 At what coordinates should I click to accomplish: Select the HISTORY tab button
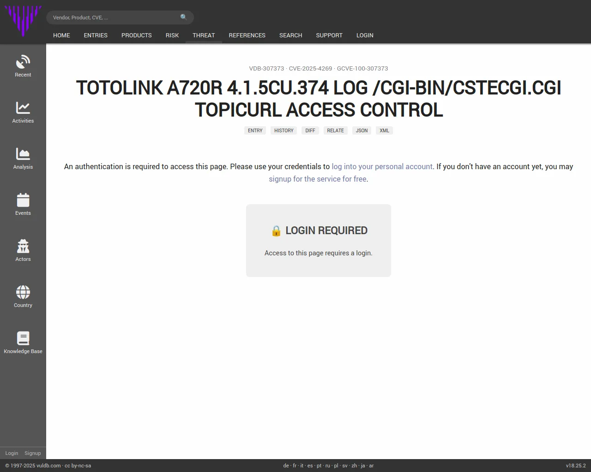click(284, 130)
